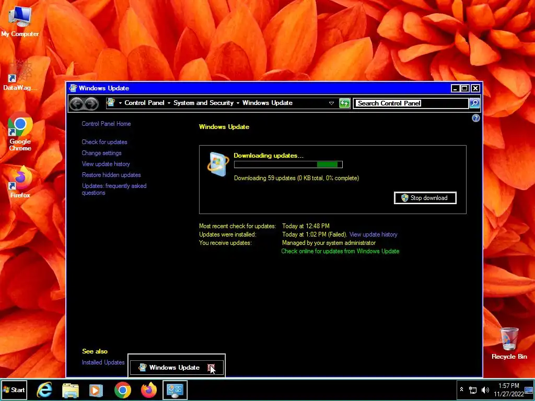Open the network tray icon
Viewport: 535px width, 401px height.
point(473,390)
